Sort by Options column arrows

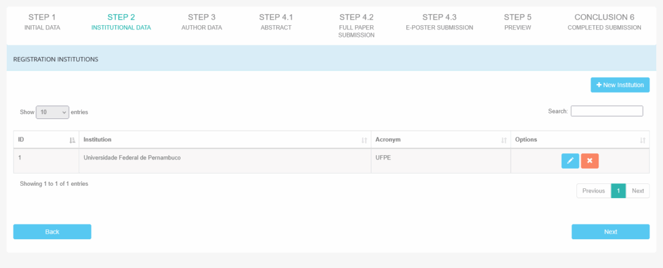coord(643,140)
